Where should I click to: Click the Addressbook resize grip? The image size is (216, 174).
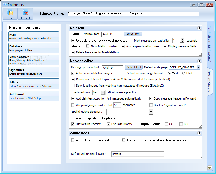[200, 157]
